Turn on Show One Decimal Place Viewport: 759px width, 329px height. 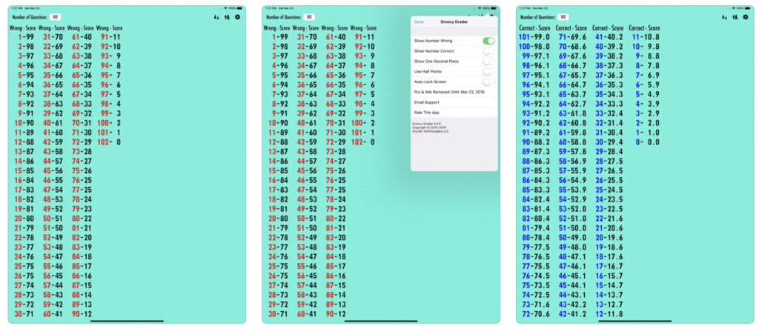488,62
